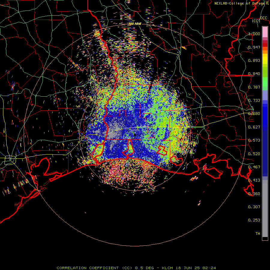Click the 0.467 scale value
Viewport: 270px width, 270px height.
(254, 167)
